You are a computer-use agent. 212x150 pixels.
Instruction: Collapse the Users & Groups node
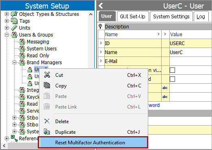tap(6, 35)
